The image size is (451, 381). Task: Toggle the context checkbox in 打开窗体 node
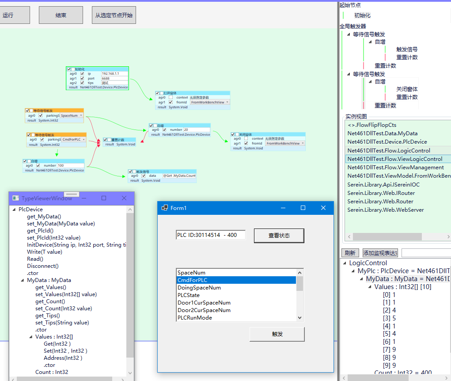(171, 98)
